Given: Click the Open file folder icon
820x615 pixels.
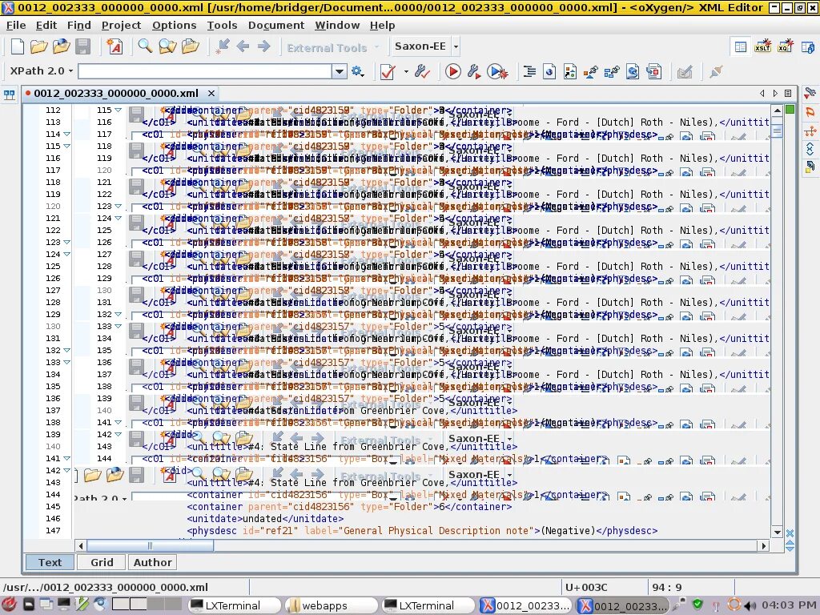Looking at the screenshot, I should tap(38, 46).
